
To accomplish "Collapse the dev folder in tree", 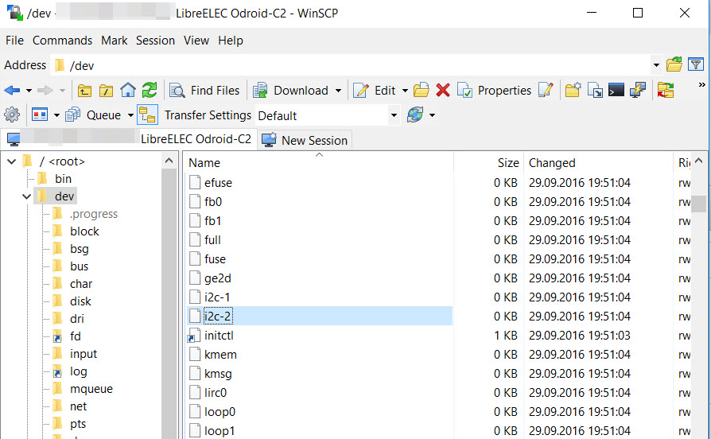I will point(27,196).
